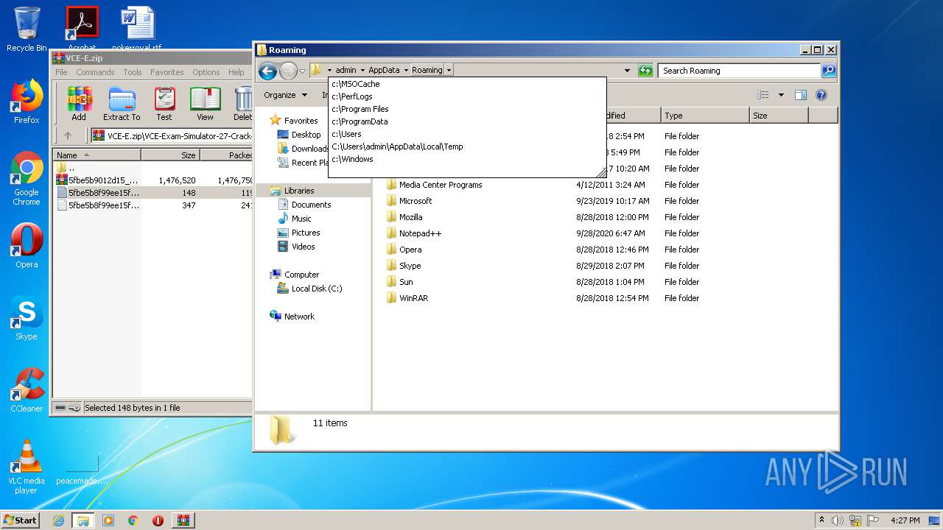Go up one folder in WinRAR

(x=68, y=135)
